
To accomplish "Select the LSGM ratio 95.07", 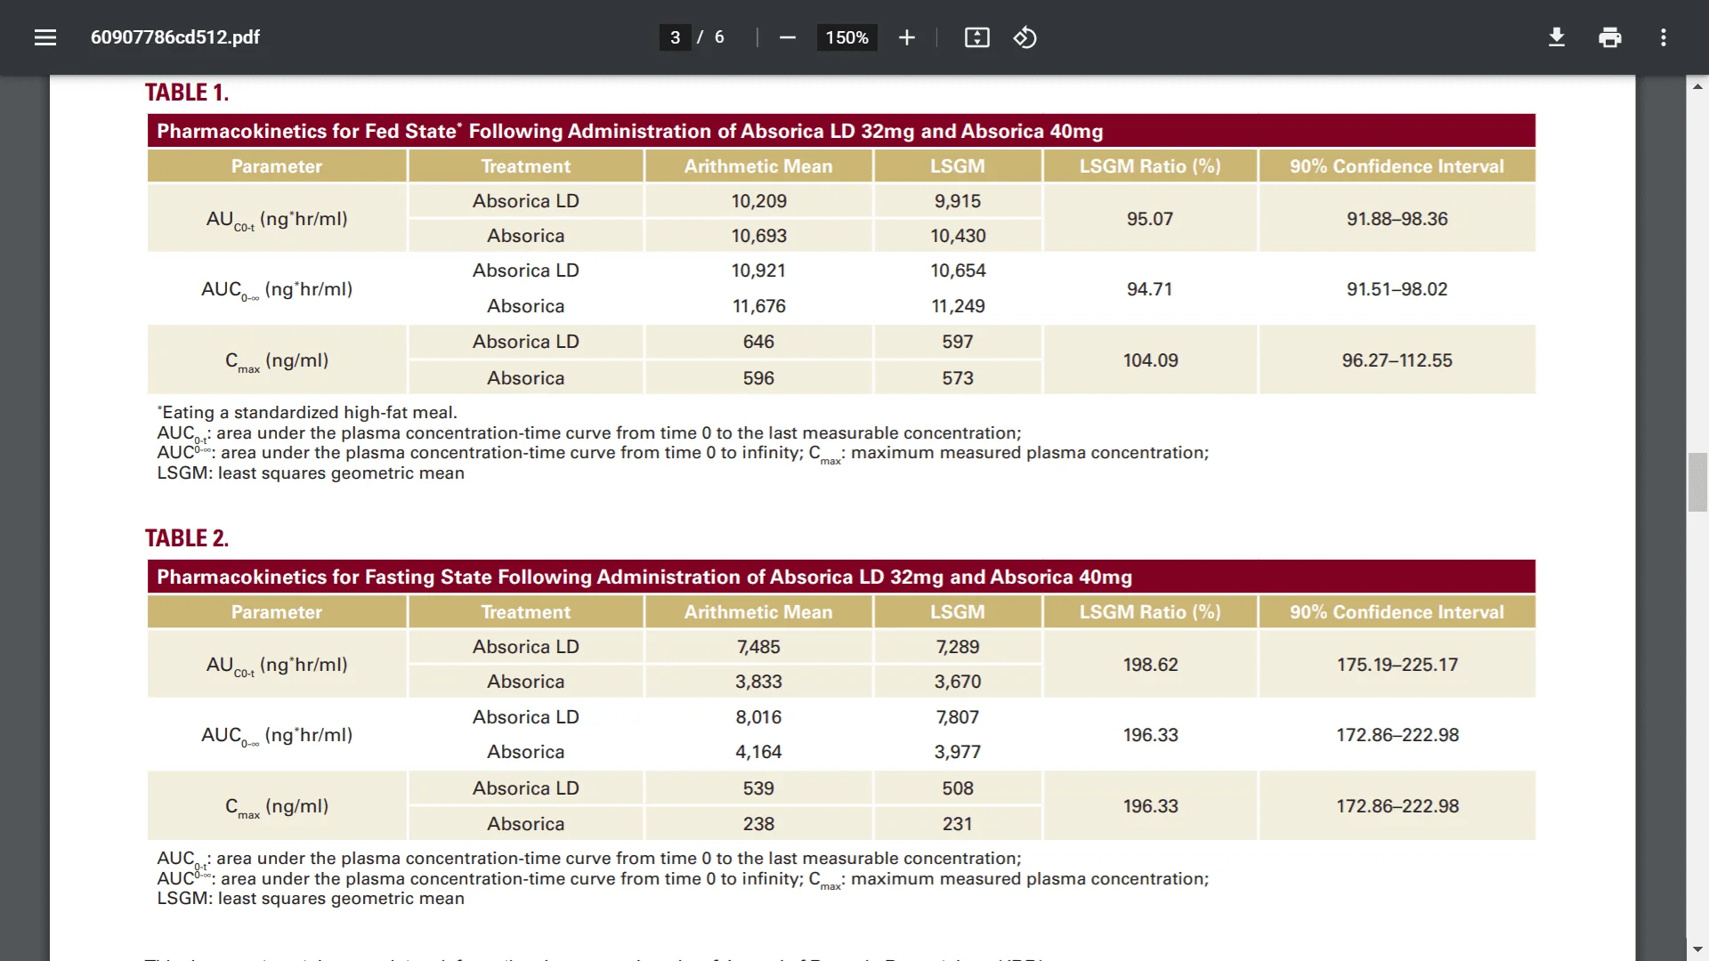I will 1150,219.
